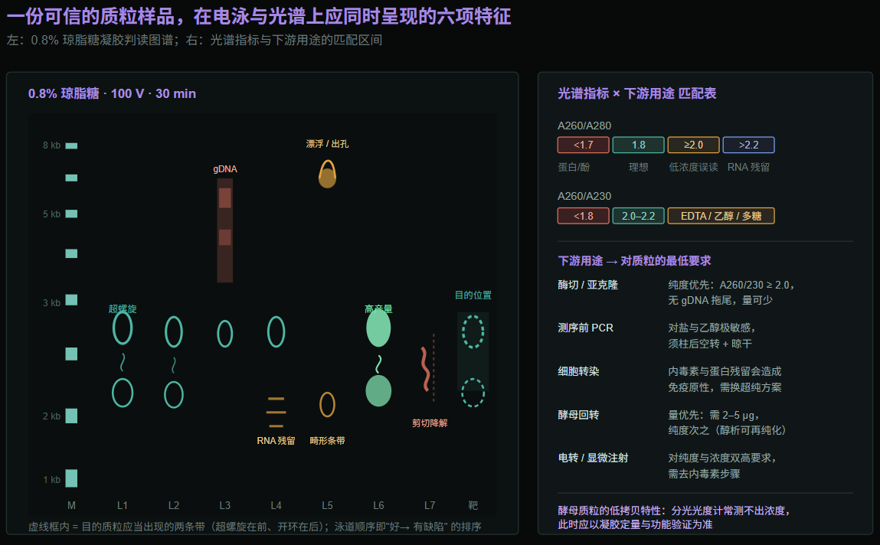Click the 高产量 label in lane L6
The width and height of the screenshot is (880, 545).
[378, 308]
